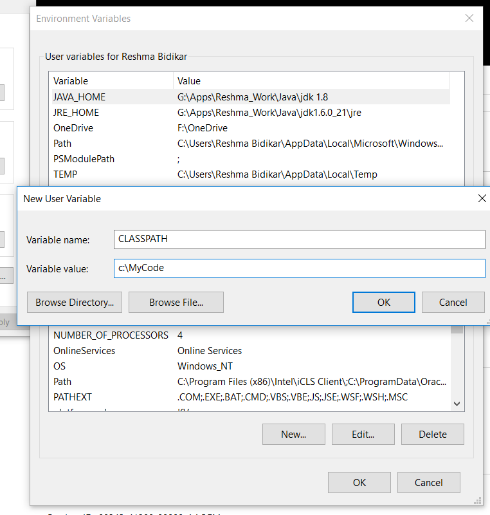Click the Variable column header
This screenshot has height=515, width=490.
[x=110, y=81]
